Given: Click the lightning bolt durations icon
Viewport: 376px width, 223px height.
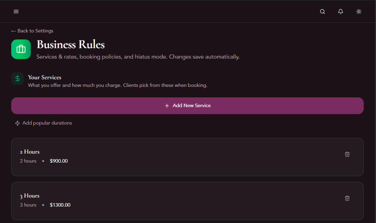Looking at the screenshot, I should (x=17, y=123).
